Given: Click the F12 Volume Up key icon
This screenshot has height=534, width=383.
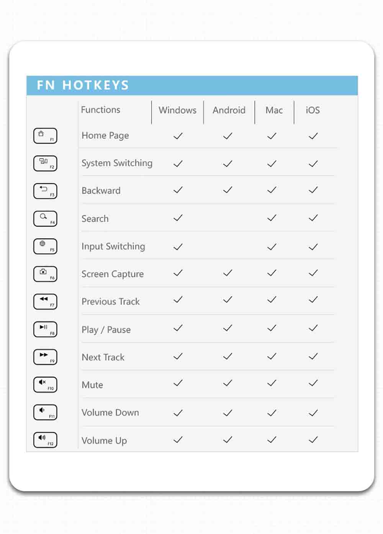Looking at the screenshot, I should 45,440.
